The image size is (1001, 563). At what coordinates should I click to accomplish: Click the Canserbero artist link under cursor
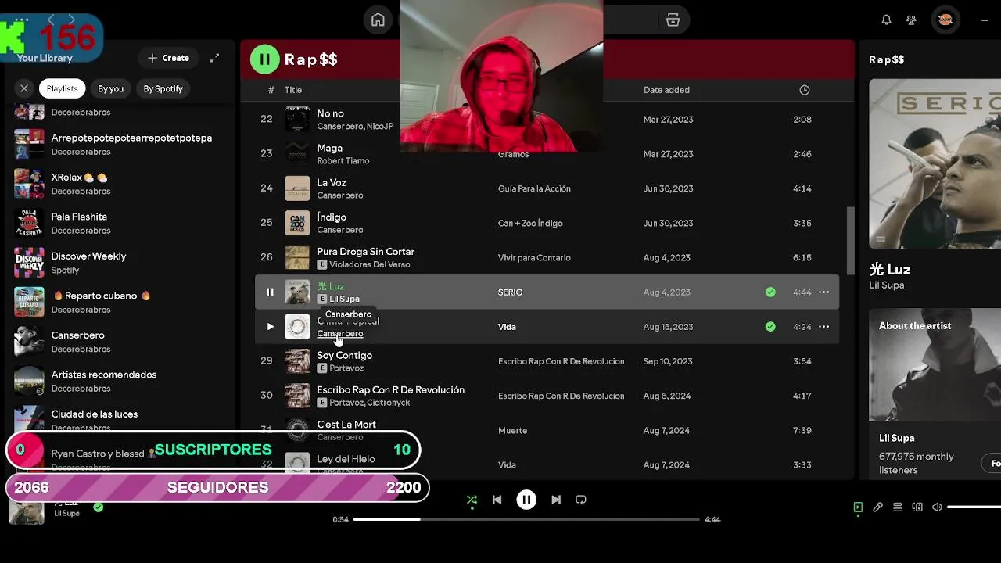[x=339, y=333]
